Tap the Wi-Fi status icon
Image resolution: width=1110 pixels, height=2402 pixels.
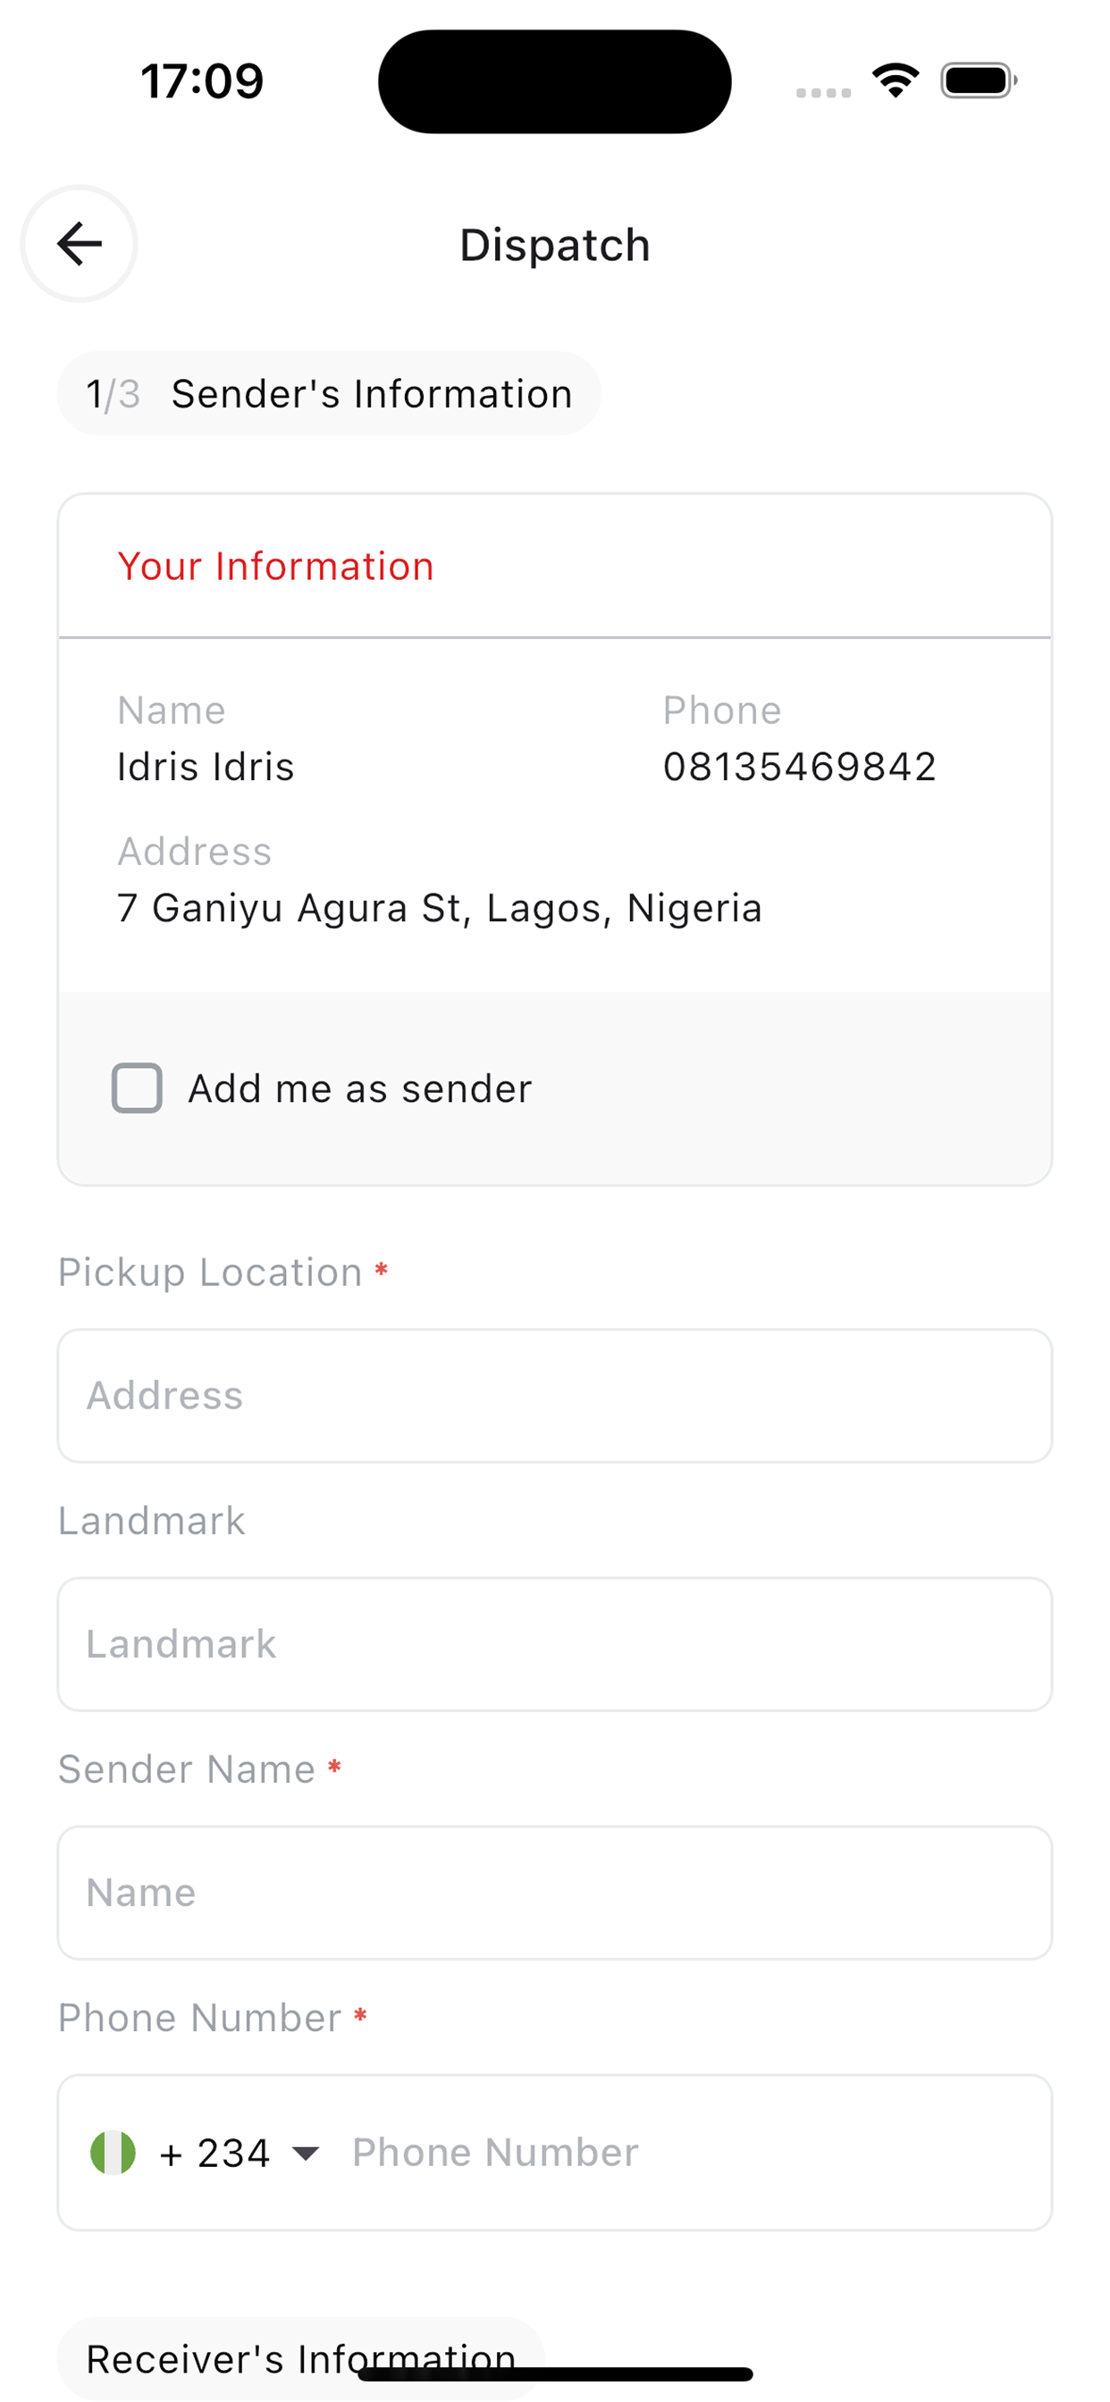(896, 80)
